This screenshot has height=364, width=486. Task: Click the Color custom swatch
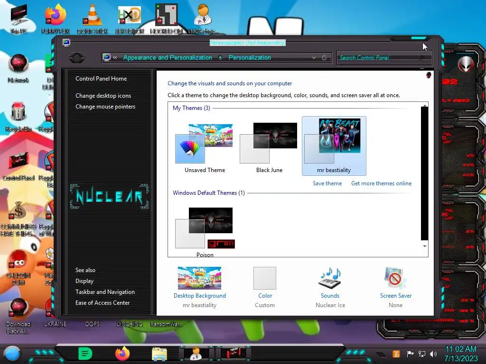pyautogui.click(x=265, y=278)
